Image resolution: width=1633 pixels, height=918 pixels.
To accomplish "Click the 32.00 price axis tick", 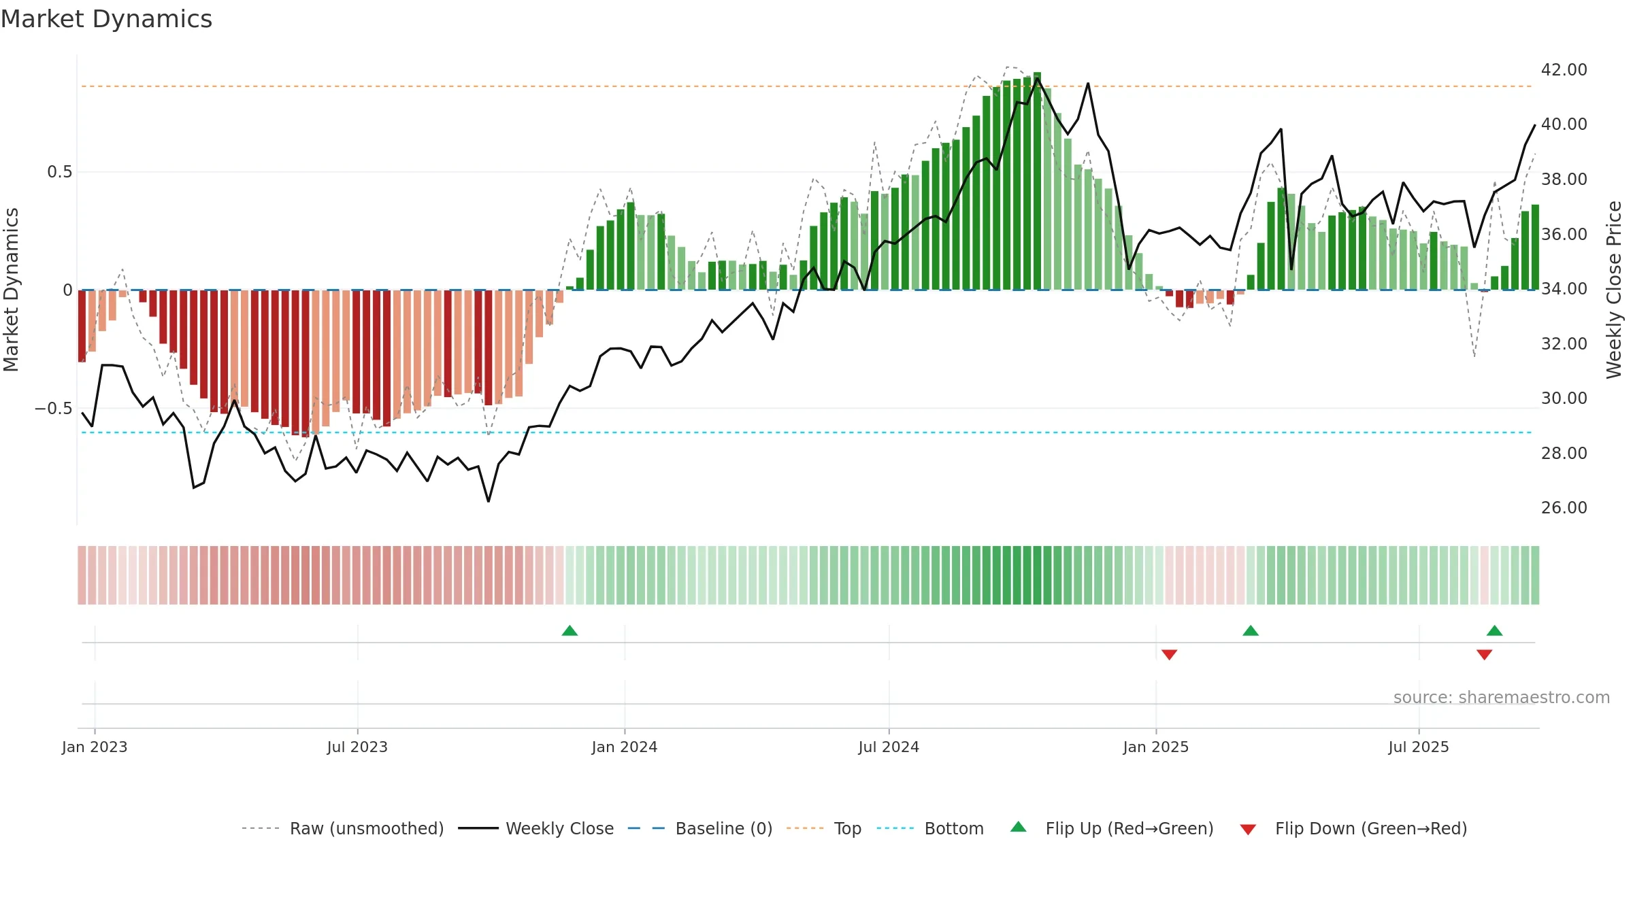I will (x=1564, y=343).
